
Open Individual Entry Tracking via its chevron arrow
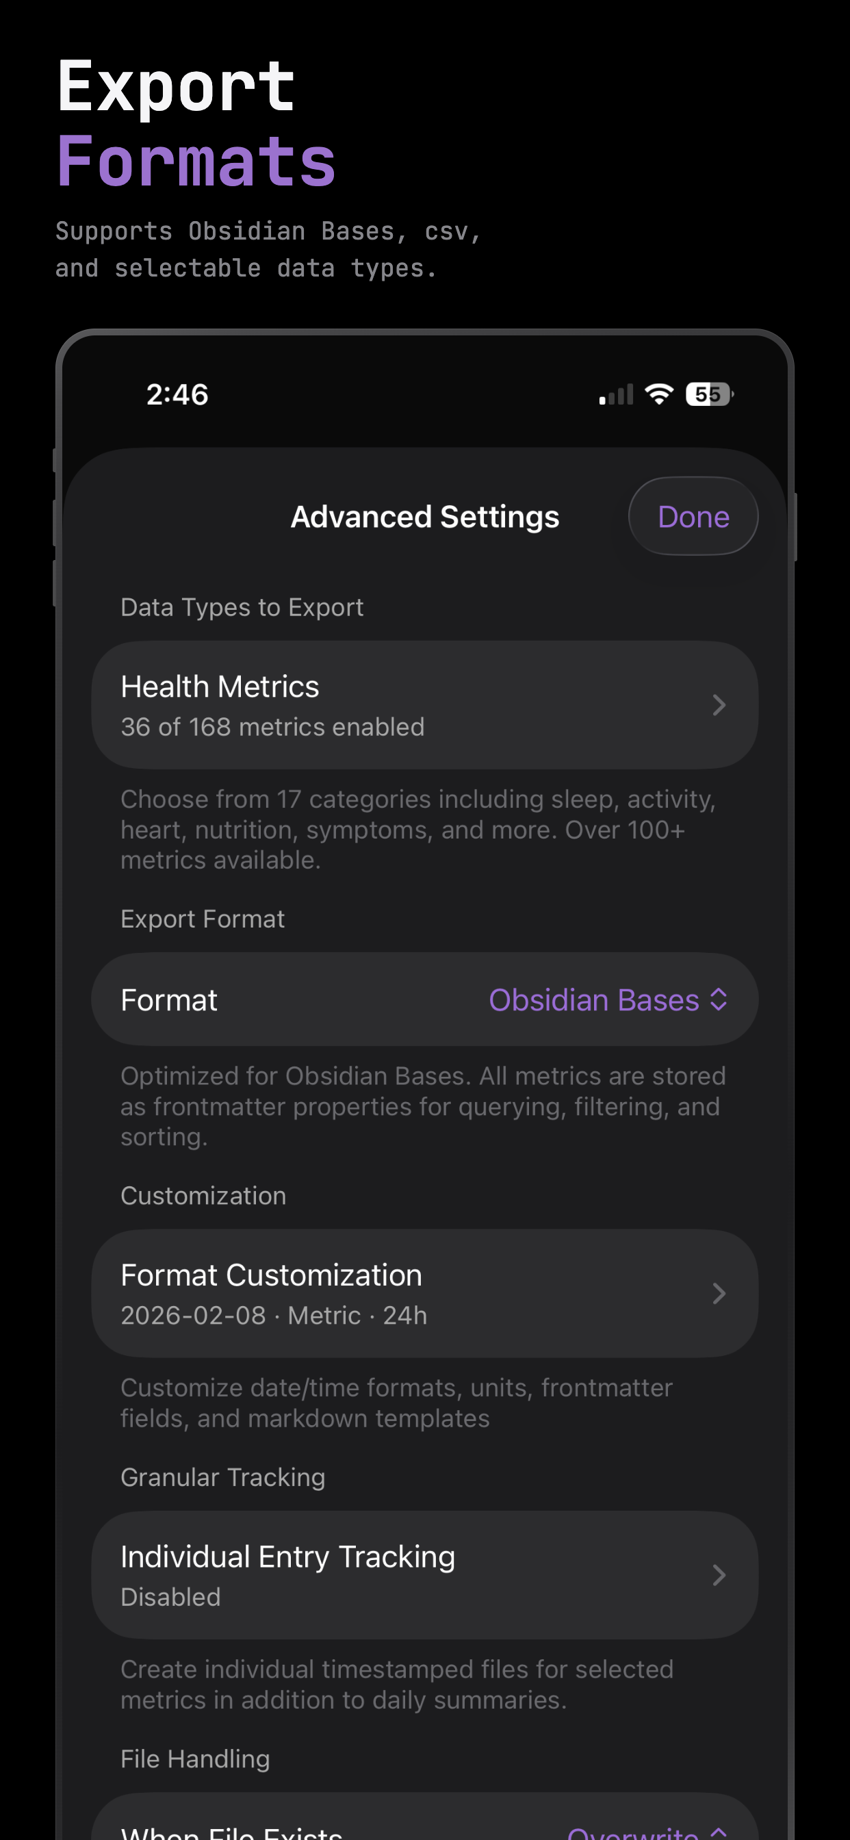(x=719, y=1575)
